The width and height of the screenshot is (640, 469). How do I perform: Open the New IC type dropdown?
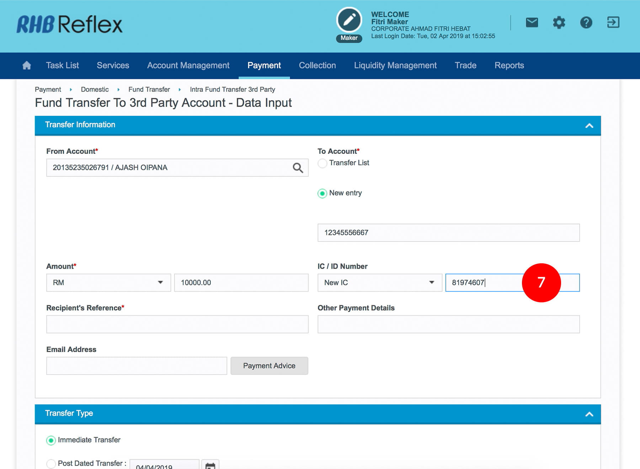click(x=379, y=283)
